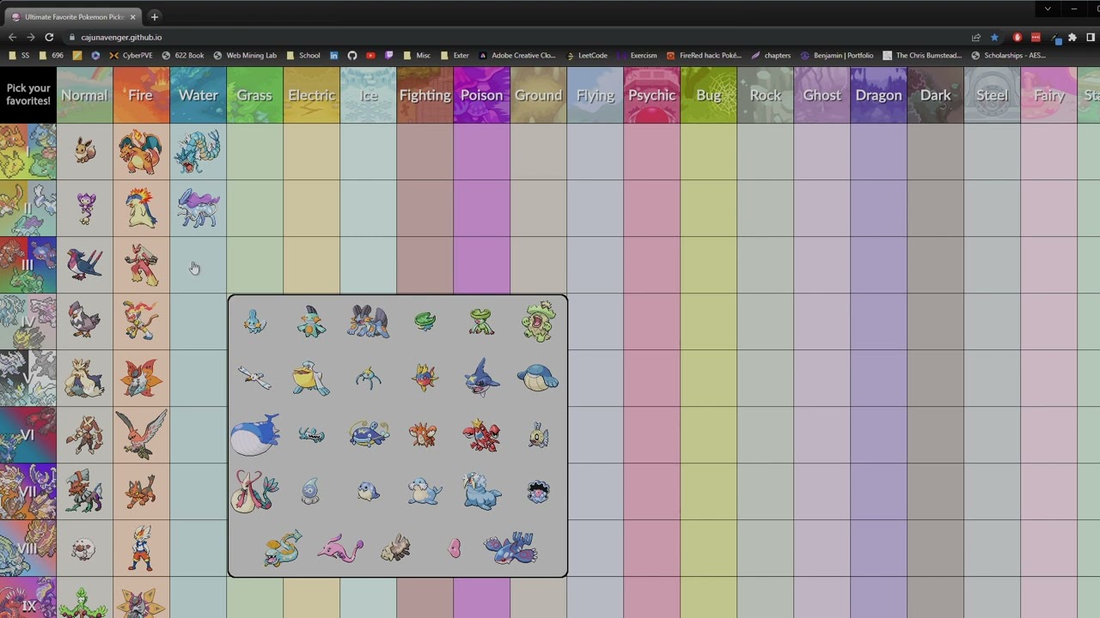Image resolution: width=1100 pixels, height=618 pixels.
Task: Select Swampert in the picker popup
Action: [368, 322]
